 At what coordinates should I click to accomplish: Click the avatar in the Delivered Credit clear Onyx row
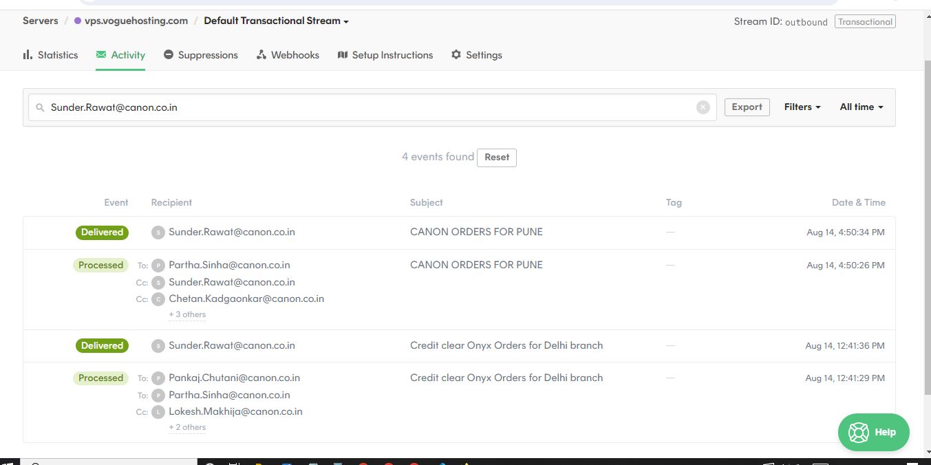click(x=158, y=346)
